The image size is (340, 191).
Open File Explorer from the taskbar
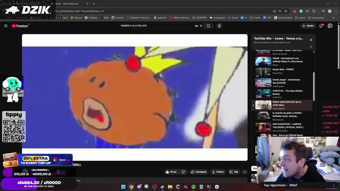click(170, 187)
